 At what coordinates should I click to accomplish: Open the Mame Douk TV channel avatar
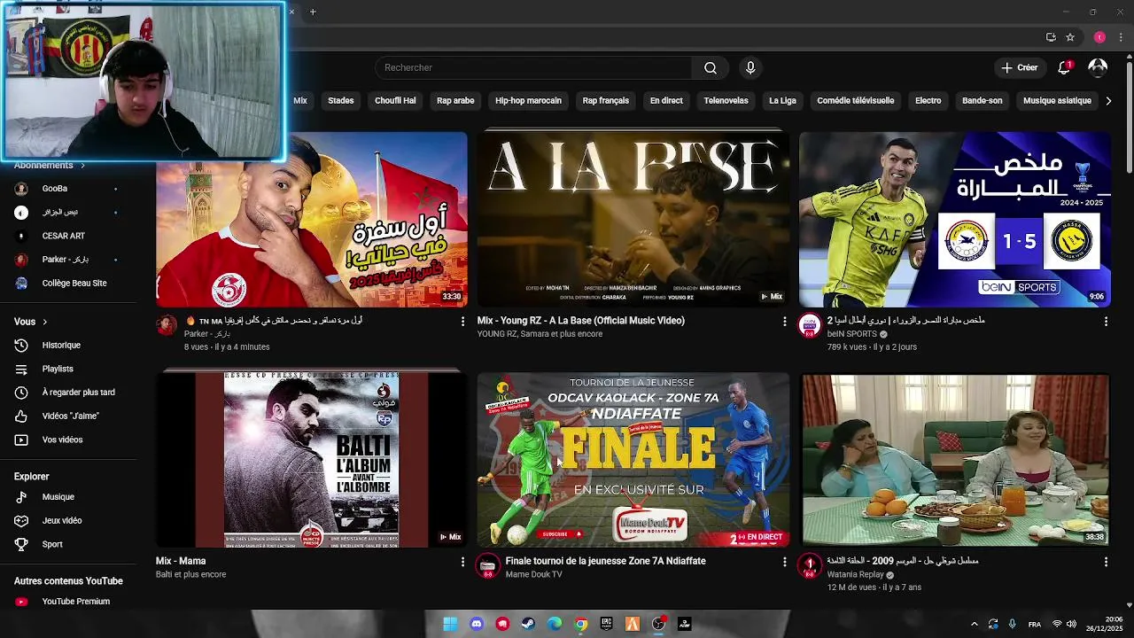click(x=488, y=566)
